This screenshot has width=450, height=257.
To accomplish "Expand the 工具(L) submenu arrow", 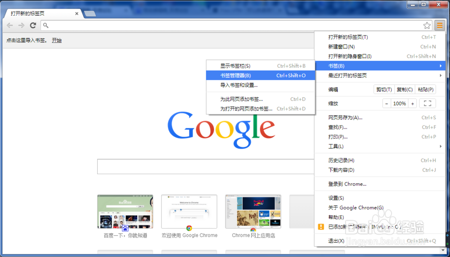I will tap(441, 146).
